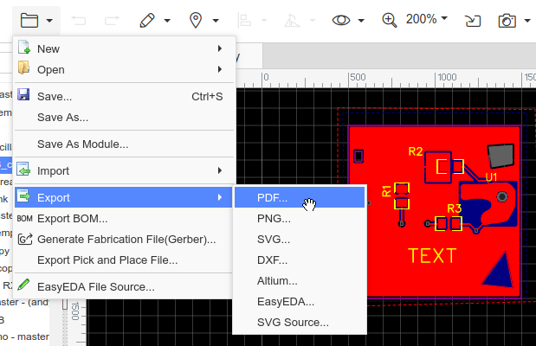Viewport: 536px width, 346px height.
Task: Export as SVG...
Action: click(300, 240)
